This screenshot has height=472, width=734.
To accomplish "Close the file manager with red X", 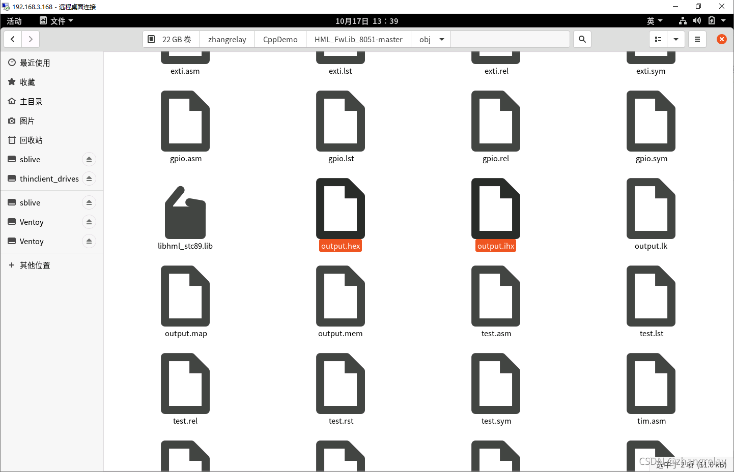I will pyautogui.click(x=722, y=39).
